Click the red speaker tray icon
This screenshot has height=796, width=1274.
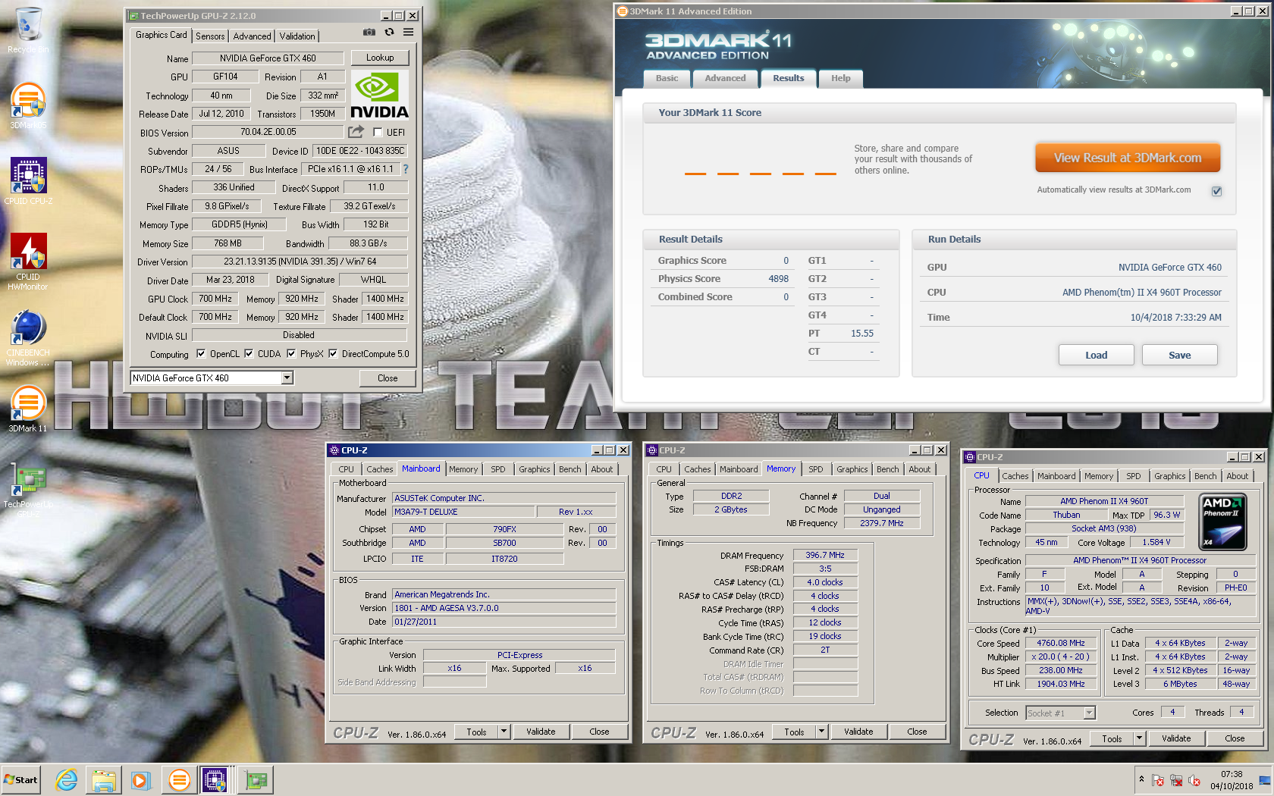1194,780
